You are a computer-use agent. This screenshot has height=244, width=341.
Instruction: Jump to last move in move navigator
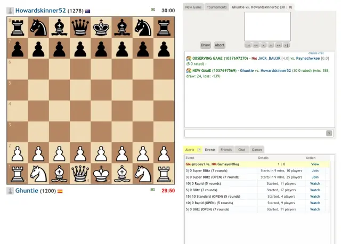coord(286,45)
